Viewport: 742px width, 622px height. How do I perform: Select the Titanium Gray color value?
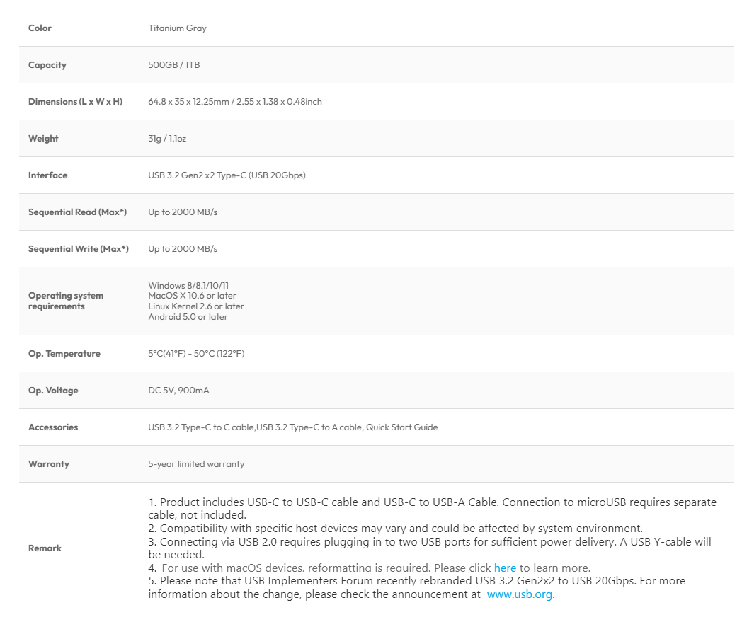(177, 28)
